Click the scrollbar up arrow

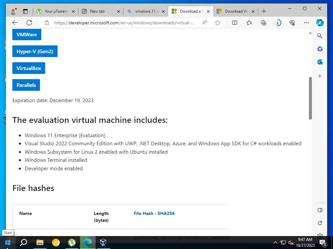point(310,33)
